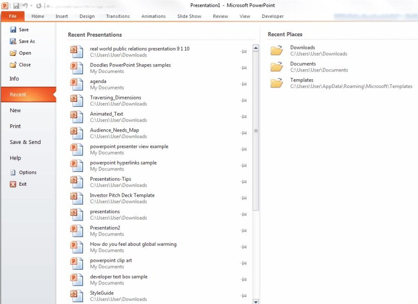The image size is (418, 304).
Task: Pin the agenda presentation to the list
Action: pos(243,84)
